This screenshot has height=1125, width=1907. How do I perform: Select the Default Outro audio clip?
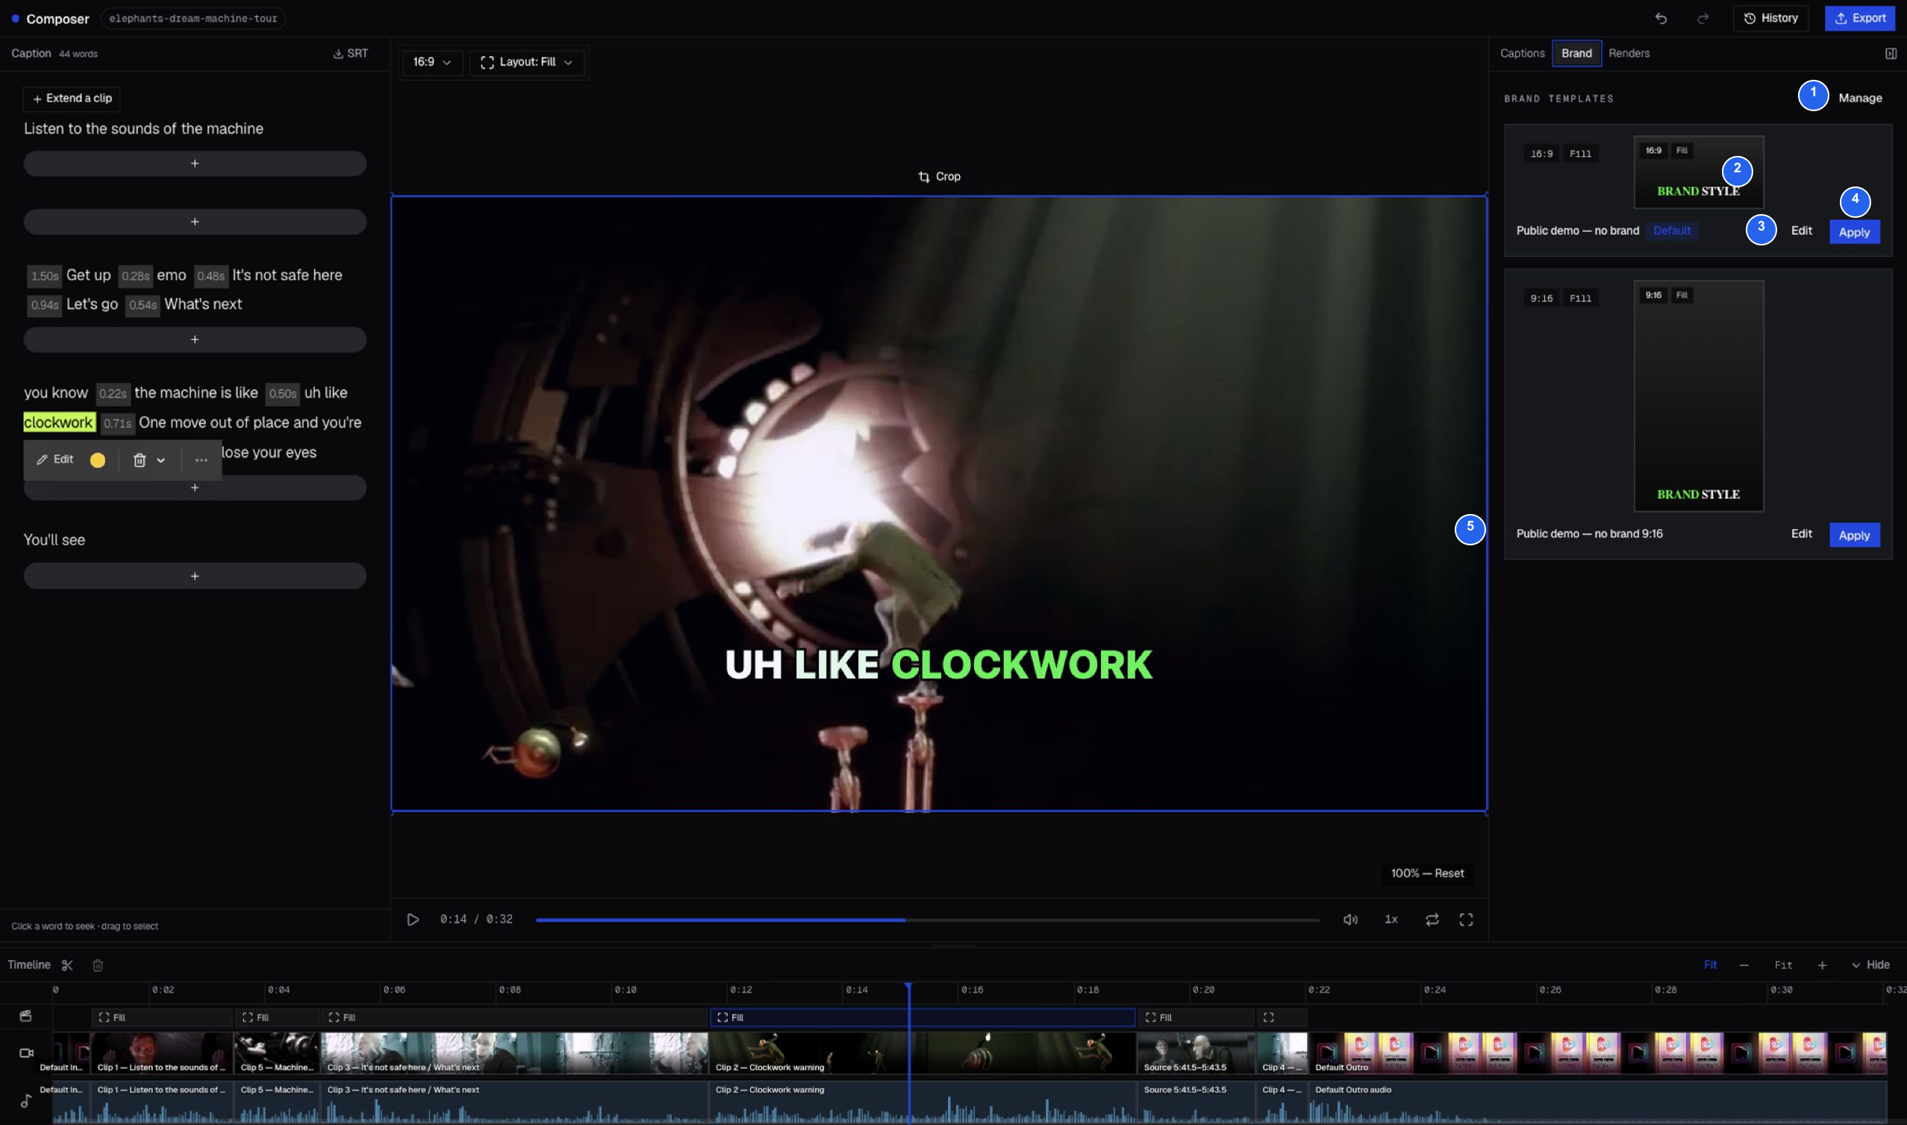pos(1599,1101)
